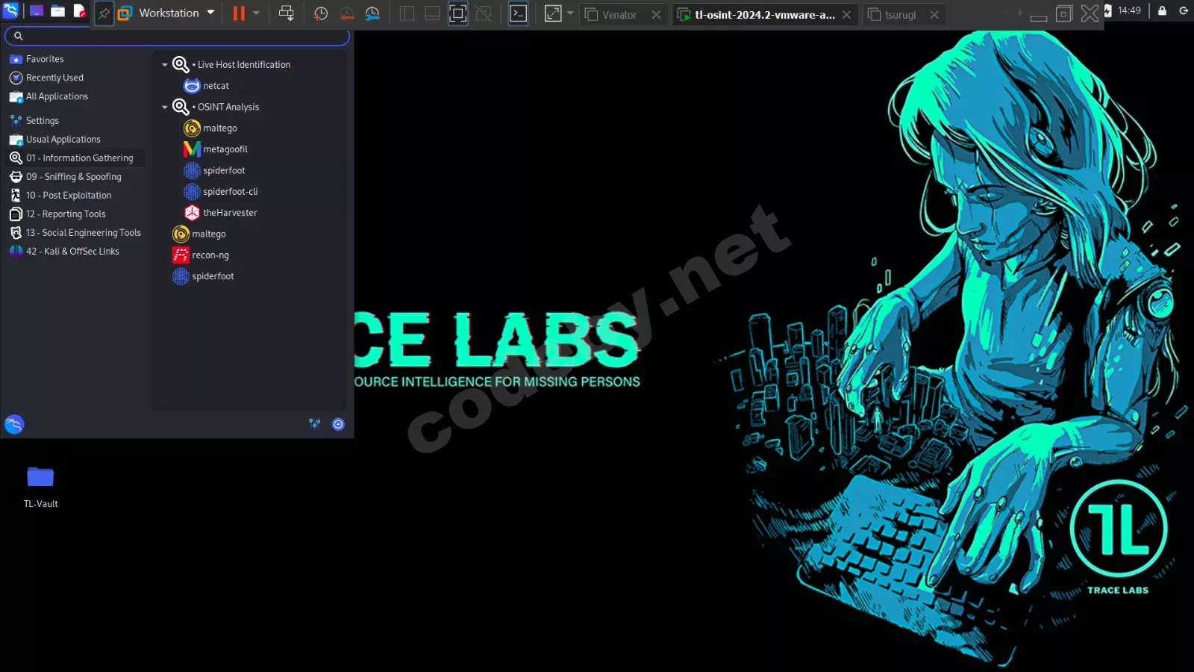Viewport: 1194px width, 672px height.
Task: Launch Maltego from the OSINT Analysis tools
Action: (219, 128)
